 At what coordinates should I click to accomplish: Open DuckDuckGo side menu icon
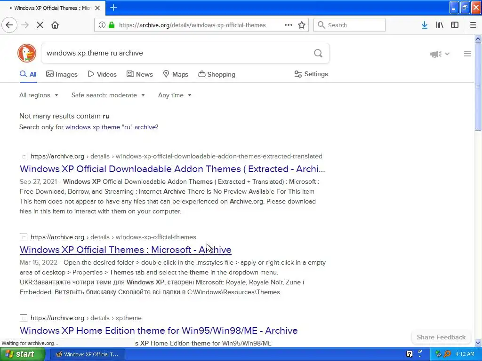(467, 54)
